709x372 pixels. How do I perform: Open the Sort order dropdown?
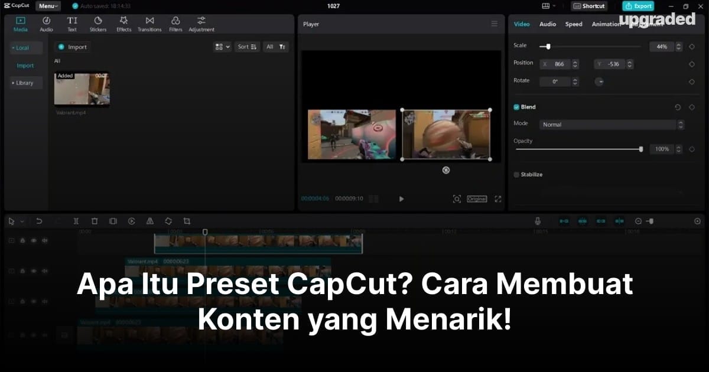247,46
